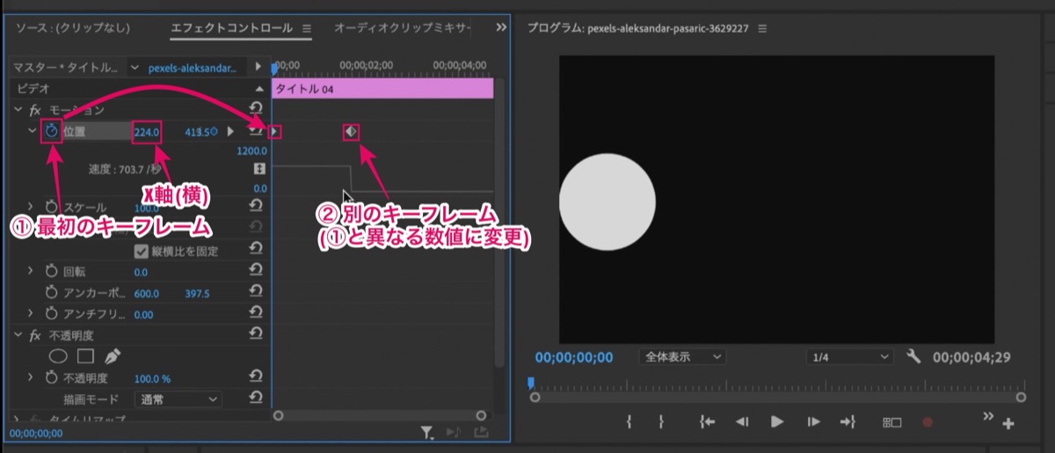1055x453 pixels.
Task: Open the button editor plus icon
Action: [1008, 424]
